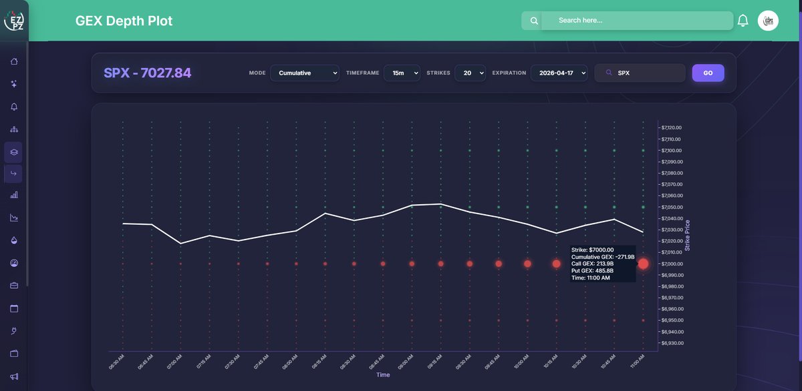
Task: Click the '$6,930.00' strike axis label
Action: click(672, 343)
